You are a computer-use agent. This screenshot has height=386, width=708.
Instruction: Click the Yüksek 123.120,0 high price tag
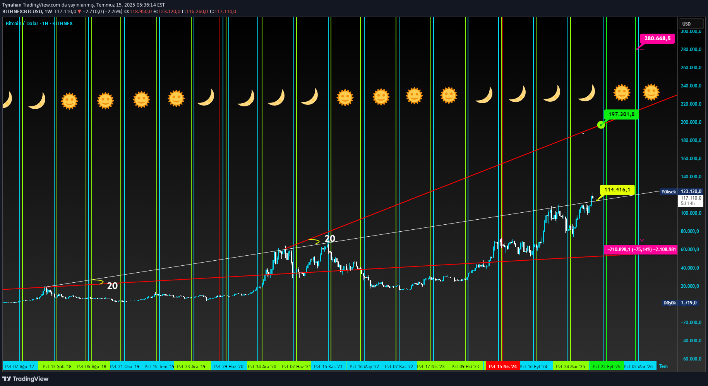681,191
